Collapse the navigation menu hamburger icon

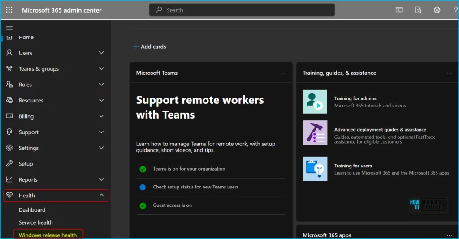click(x=9, y=28)
